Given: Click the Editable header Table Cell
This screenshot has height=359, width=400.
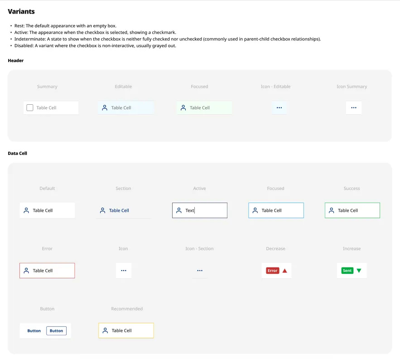Looking at the screenshot, I should [x=126, y=108].
